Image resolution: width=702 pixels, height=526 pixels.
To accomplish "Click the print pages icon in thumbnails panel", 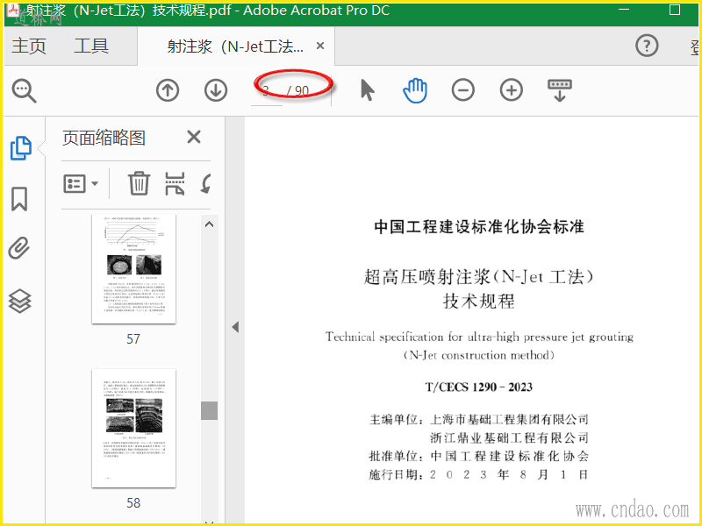I will (175, 183).
